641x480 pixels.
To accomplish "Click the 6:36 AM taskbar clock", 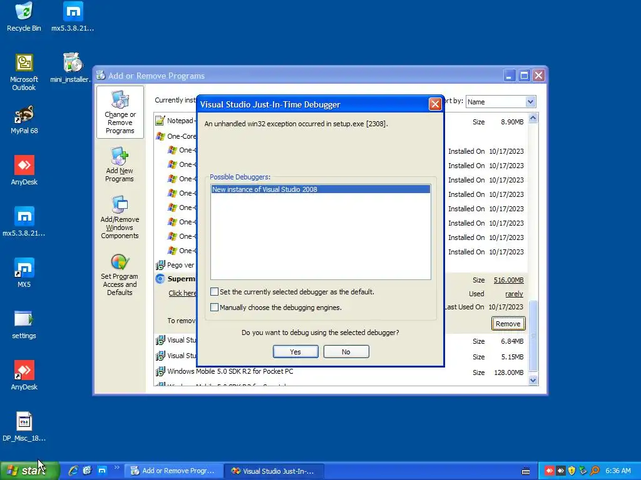I will (618, 471).
